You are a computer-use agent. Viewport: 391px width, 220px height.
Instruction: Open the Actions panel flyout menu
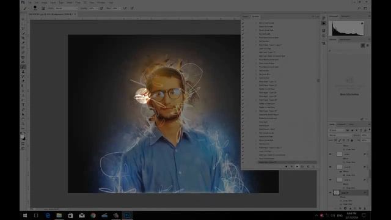[318, 16]
